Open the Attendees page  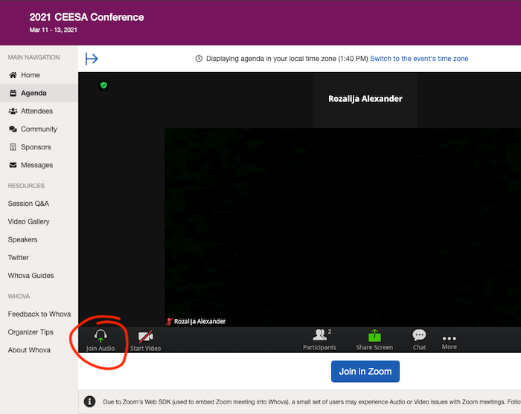point(39,111)
